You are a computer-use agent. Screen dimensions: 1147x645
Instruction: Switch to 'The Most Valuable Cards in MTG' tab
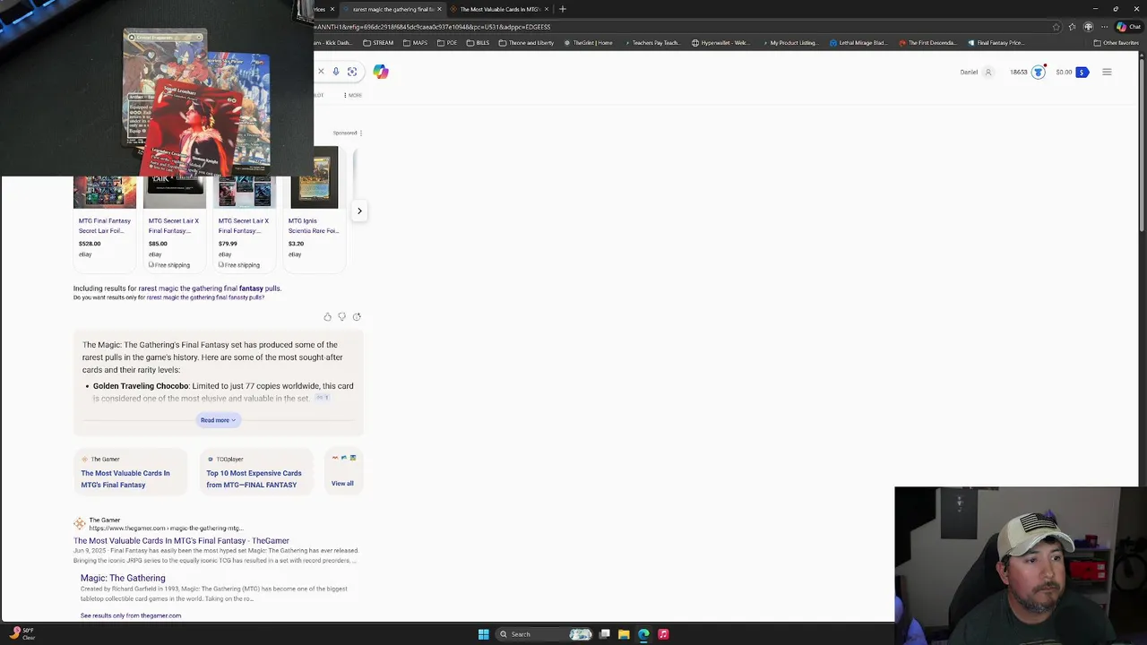(498, 9)
